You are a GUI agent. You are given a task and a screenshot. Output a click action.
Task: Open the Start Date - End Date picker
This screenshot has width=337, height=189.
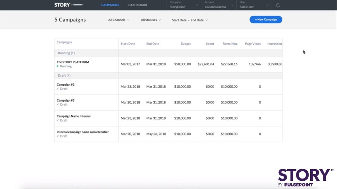[x=190, y=20]
